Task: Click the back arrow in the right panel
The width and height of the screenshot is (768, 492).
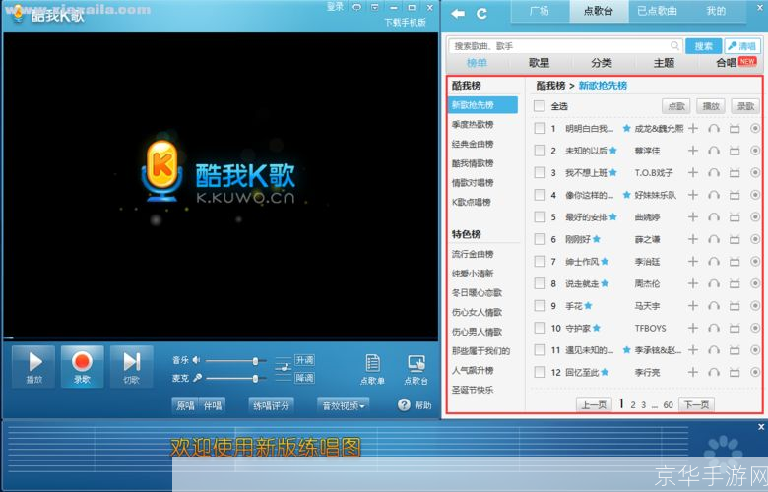Action: (458, 14)
